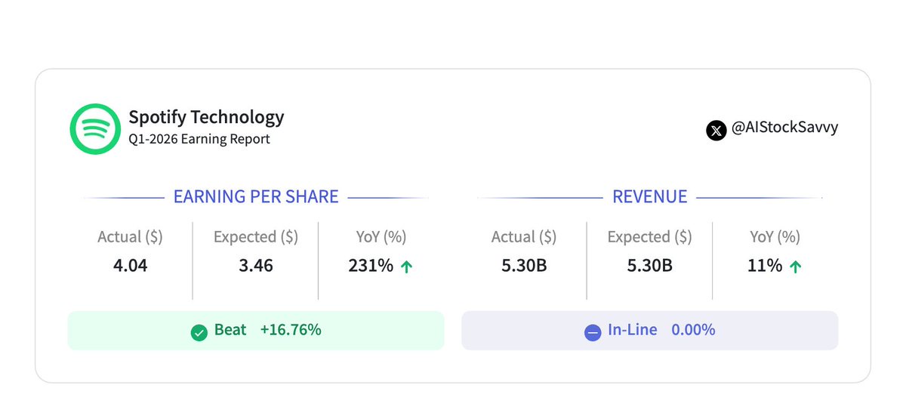Click the 231% EPS YoY value
Screen dimensions: 906x416
pos(371,266)
